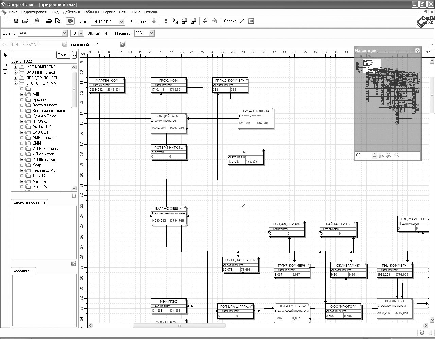The image size is (435, 339).
Task: Select the text T tool
Action: point(5,71)
